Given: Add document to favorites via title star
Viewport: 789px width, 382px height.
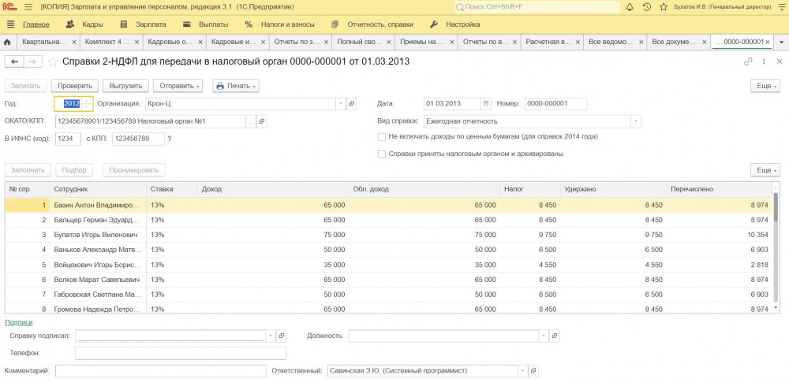Looking at the screenshot, I should (x=53, y=61).
